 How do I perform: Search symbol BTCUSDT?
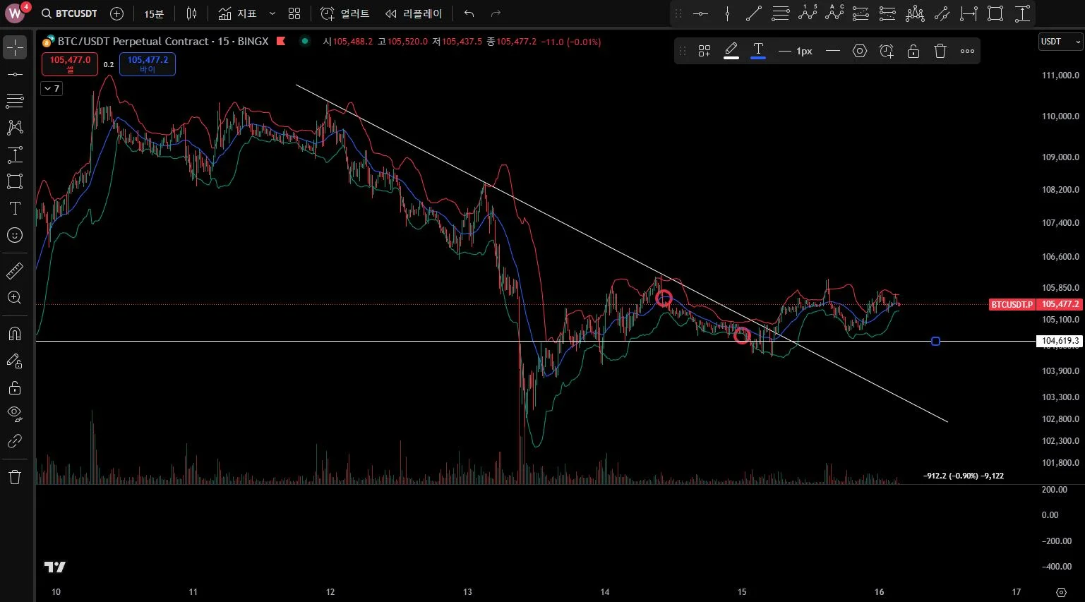69,13
